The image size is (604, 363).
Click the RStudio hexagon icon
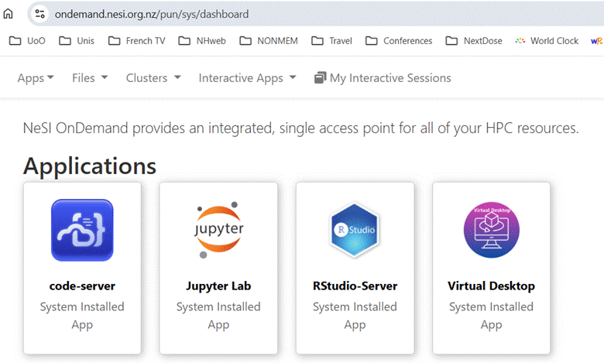coord(355,230)
